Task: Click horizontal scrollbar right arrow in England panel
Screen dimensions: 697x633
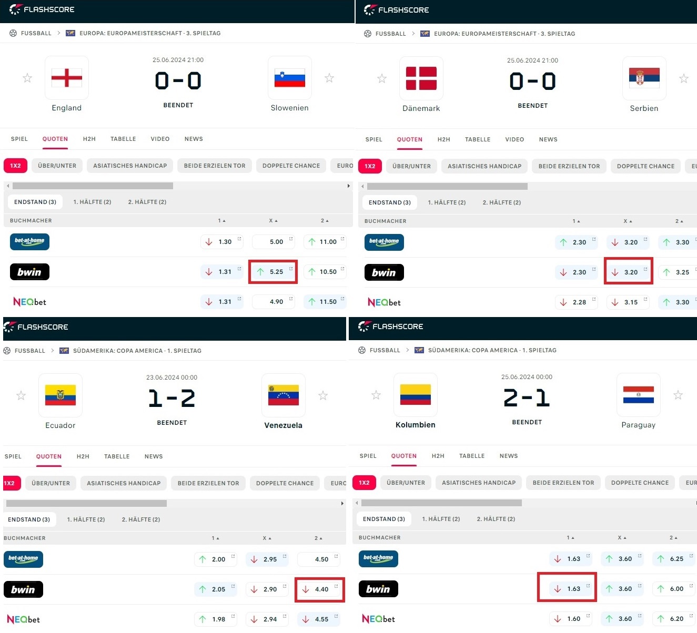Action: pos(348,186)
